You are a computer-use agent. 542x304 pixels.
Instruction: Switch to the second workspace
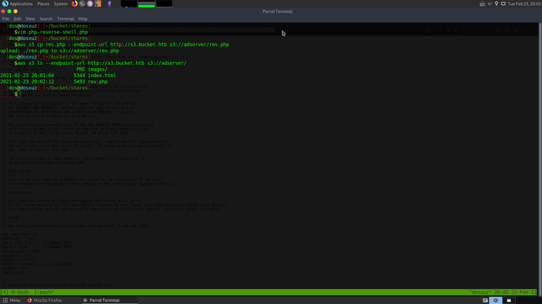tap(509, 300)
